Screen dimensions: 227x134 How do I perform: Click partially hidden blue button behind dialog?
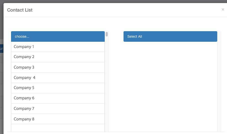tap(2, 48)
